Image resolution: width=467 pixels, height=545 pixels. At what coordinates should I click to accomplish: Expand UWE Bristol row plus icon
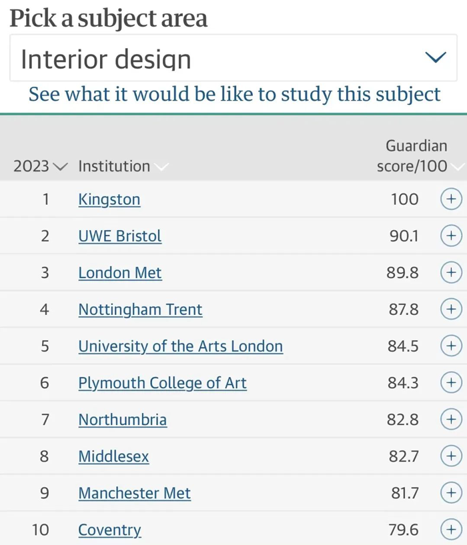(x=451, y=235)
